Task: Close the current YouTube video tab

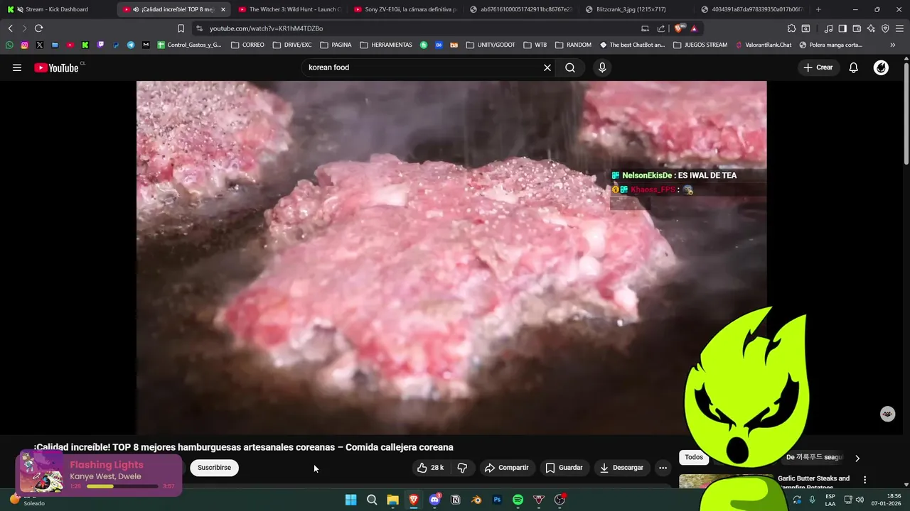Action: click(x=223, y=9)
